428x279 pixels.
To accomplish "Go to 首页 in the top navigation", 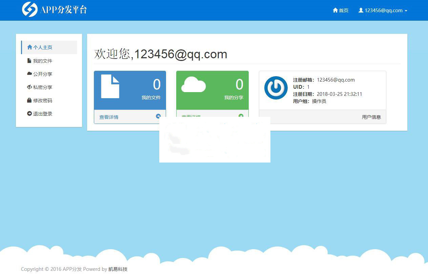I will [344, 10].
